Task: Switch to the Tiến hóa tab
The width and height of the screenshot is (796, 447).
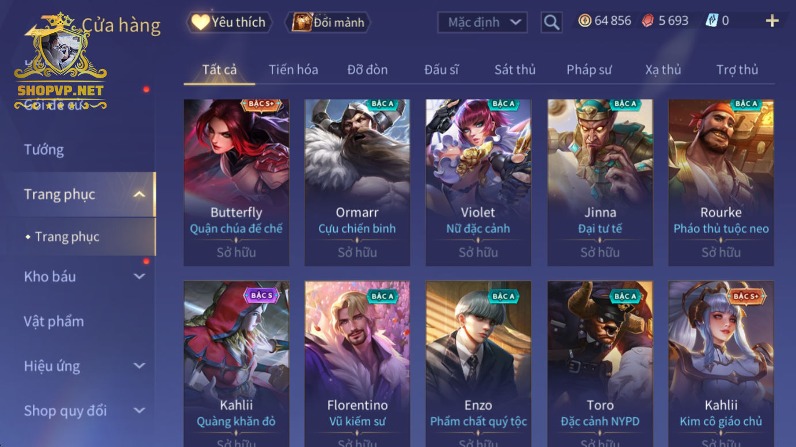Action: pyautogui.click(x=293, y=70)
